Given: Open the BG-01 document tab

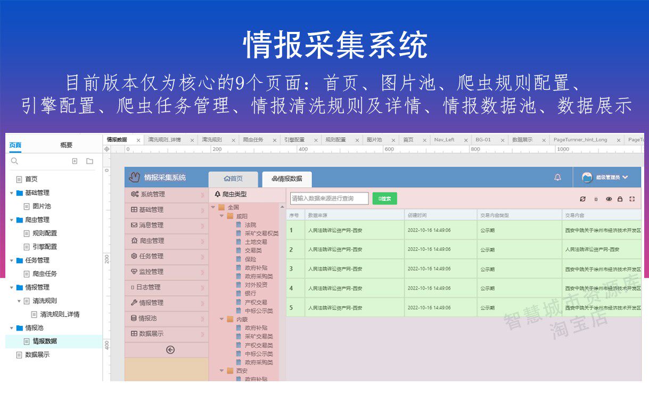Looking at the screenshot, I should [483, 140].
